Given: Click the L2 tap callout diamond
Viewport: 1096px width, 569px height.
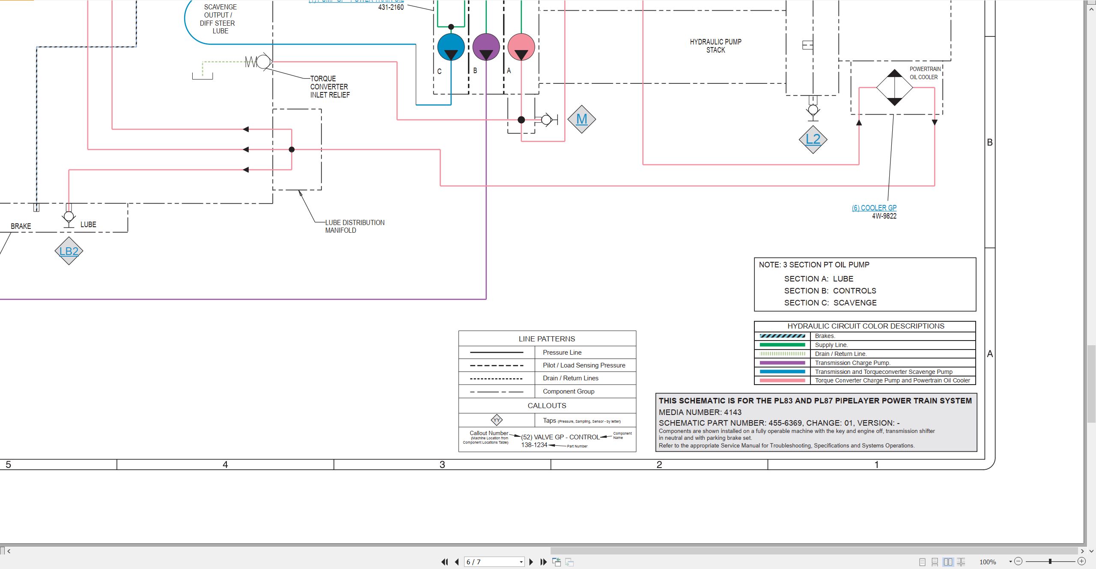Looking at the screenshot, I should 813,139.
